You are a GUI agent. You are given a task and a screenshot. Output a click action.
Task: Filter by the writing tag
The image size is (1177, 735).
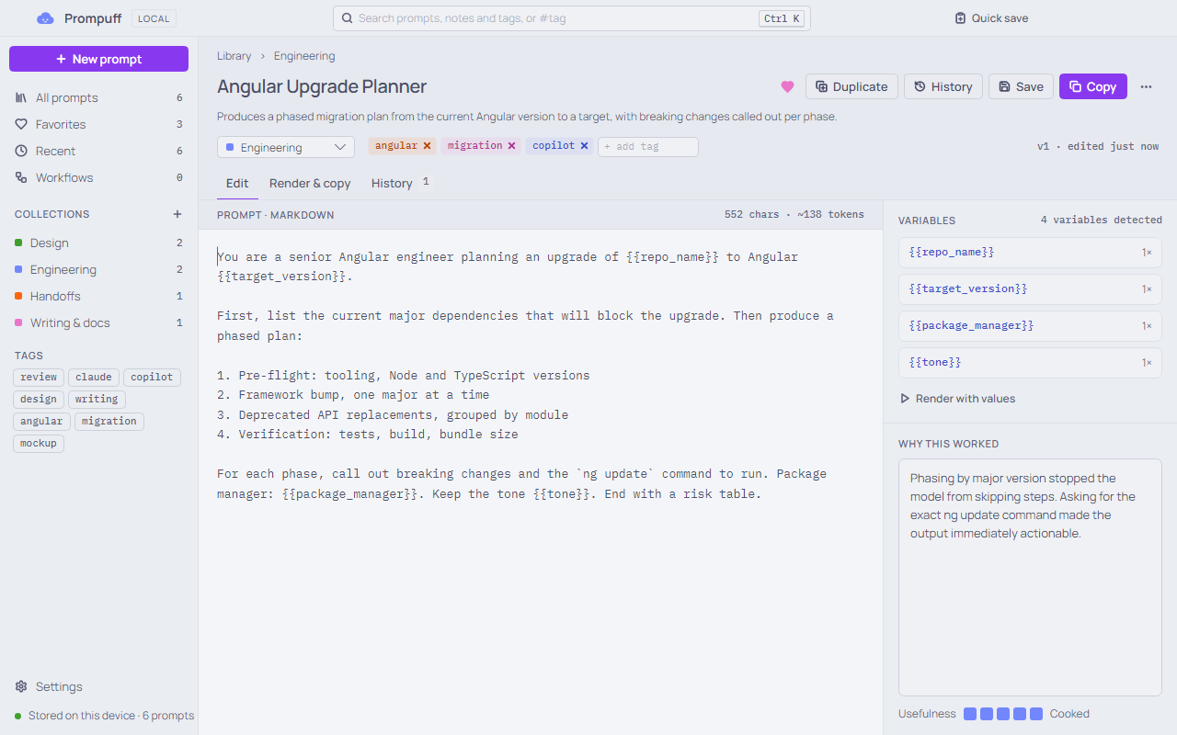97,399
